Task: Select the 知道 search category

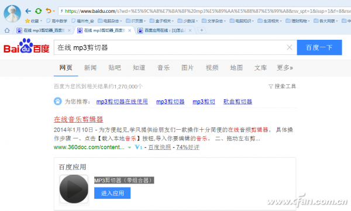Action: (x=139, y=68)
